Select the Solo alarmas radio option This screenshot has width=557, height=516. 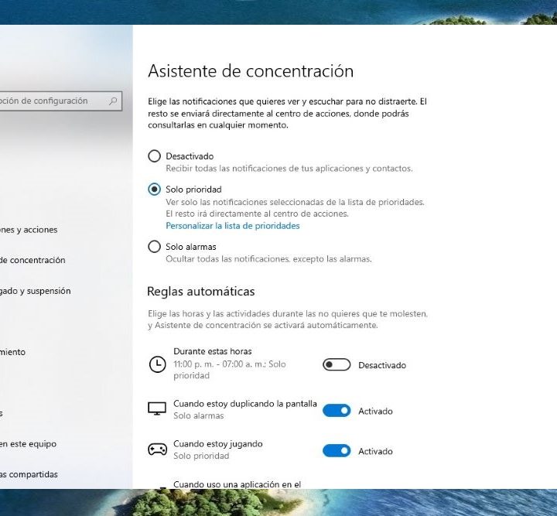tap(154, 247)
